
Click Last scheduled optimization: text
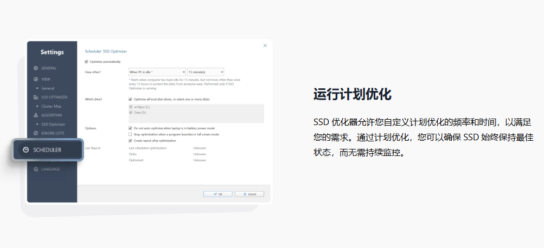click(148, 148)
